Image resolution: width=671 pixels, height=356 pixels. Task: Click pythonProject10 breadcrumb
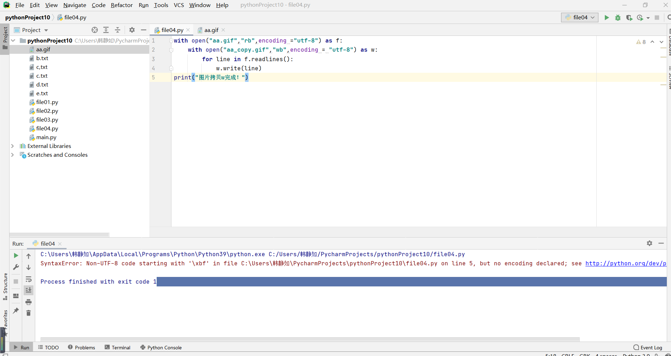27,17
